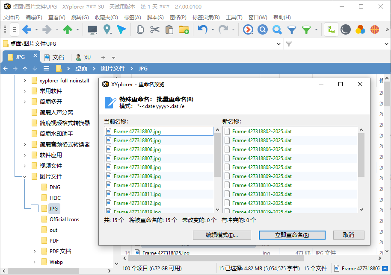Undo the last action
This screenshot has height=275, width=391.
click(202, 29)
